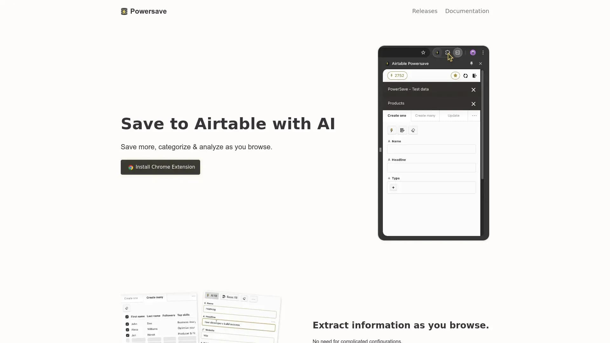This screenshot has height=343, width=610.
Task: Click the lightning AI fill icon above Name
Action: 392,130
